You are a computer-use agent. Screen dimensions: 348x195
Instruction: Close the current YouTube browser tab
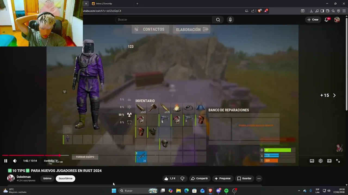coord(86,4)
